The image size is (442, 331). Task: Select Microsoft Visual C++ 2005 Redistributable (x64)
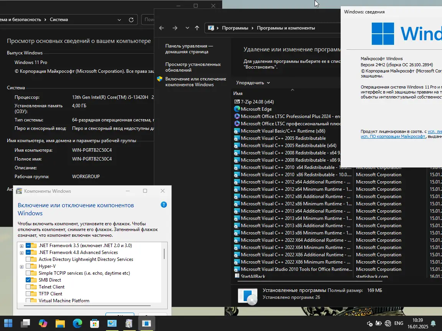[289, 146]
